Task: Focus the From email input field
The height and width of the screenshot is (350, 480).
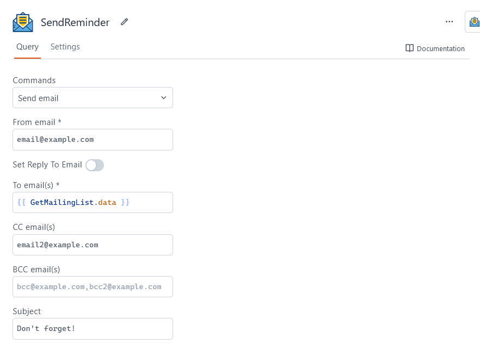Action: click(93, 140)
